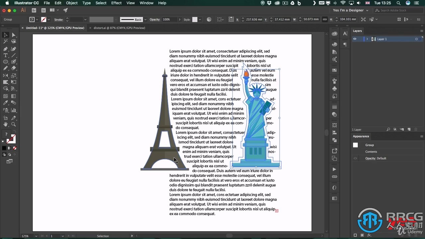This screenshot has width=425, height=239.
Task: Click the toolbox fill swatch
Action: (x=6, y=134)
